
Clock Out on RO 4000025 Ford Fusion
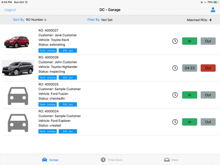click(208, 95)
